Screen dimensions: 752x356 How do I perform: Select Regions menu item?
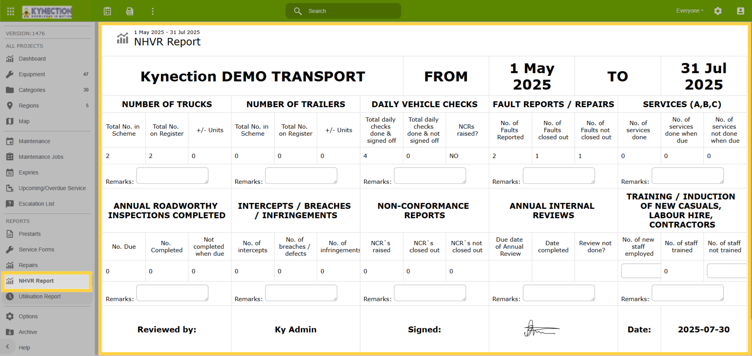pyautogui.click(x=47, y=106)
